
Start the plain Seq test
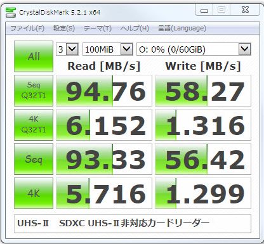pos(34,159)
